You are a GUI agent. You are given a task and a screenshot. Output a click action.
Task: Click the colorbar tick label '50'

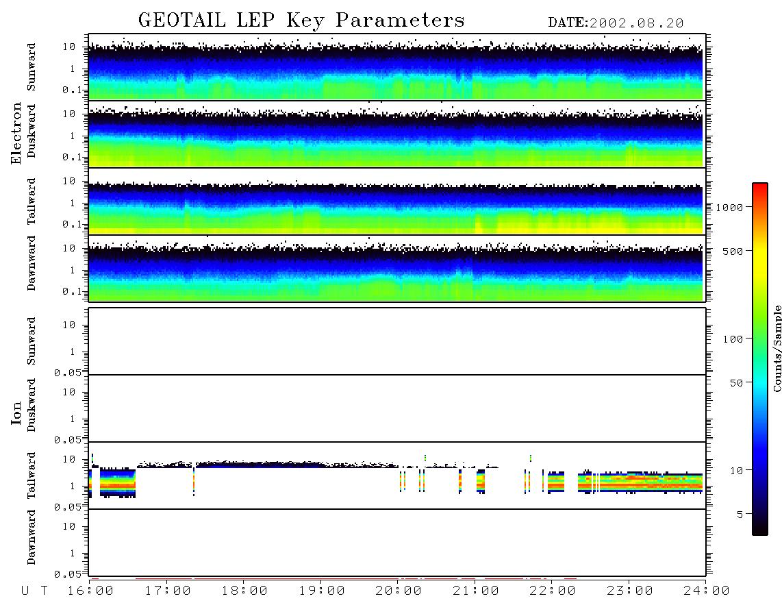[x=736, y=383]
